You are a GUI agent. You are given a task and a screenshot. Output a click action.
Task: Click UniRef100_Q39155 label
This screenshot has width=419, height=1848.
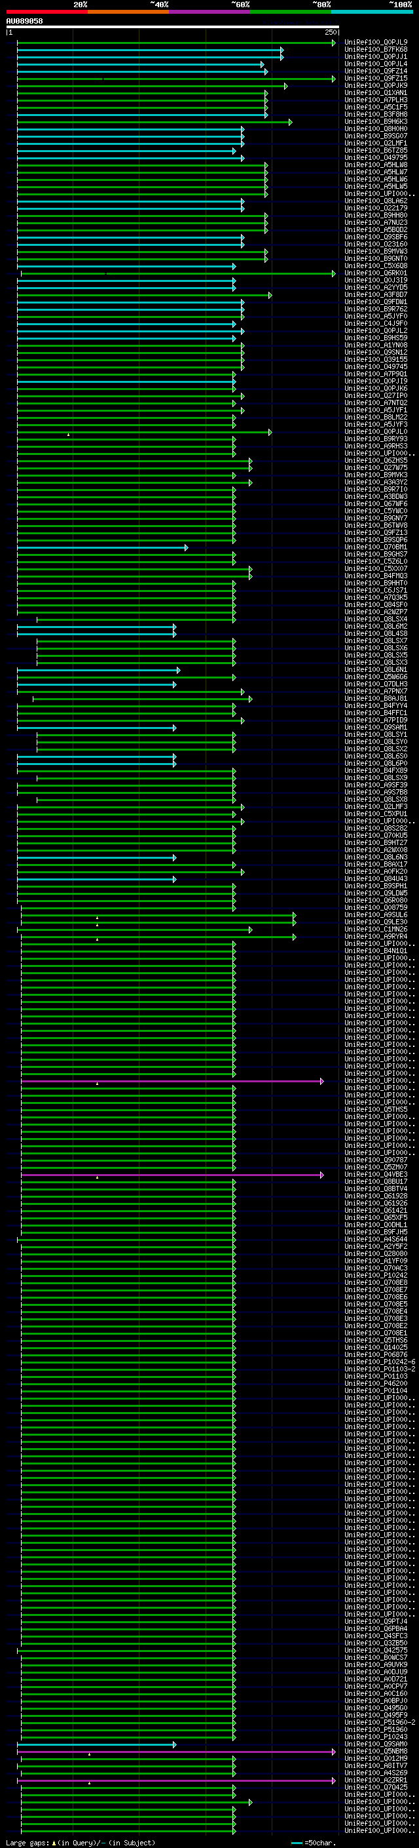376,359
